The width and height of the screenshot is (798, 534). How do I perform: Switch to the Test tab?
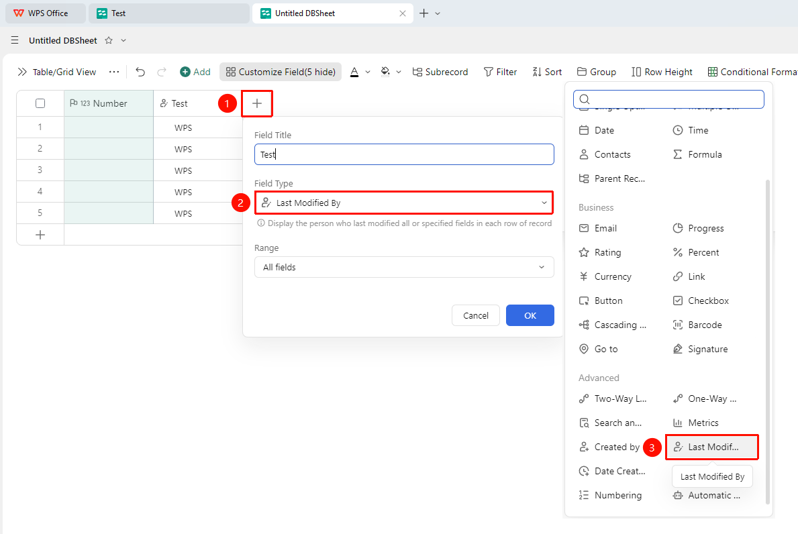pos(169,13)
